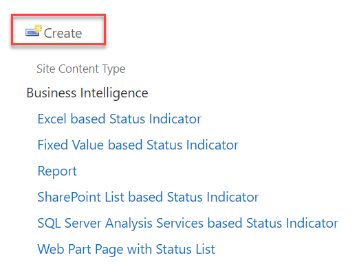Screen dimensions: 359x264
Task: Open Fixed Value based Status Indicator
Action: pyautogui.click(x=138, y=145)
